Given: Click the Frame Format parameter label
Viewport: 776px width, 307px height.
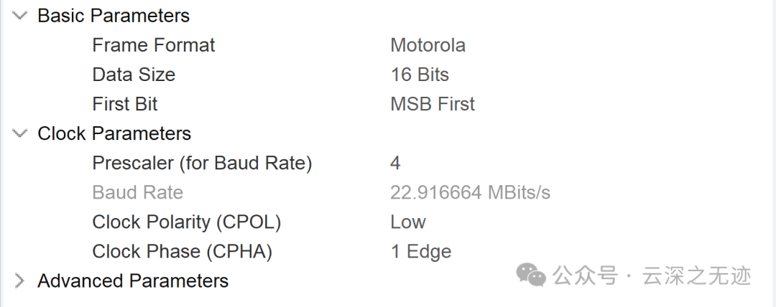Looking at the screenshot, I should [x=154, y=45].
